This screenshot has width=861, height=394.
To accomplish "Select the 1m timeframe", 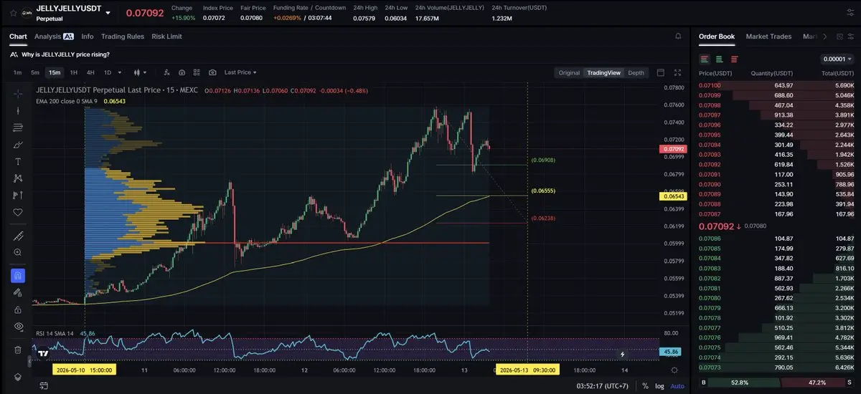I will (x=17, y=72).
